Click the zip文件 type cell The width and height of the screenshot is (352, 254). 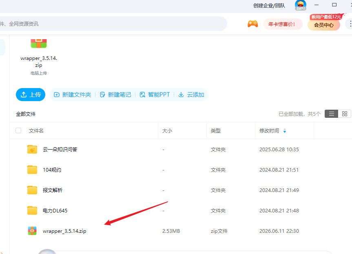[219, 231]
